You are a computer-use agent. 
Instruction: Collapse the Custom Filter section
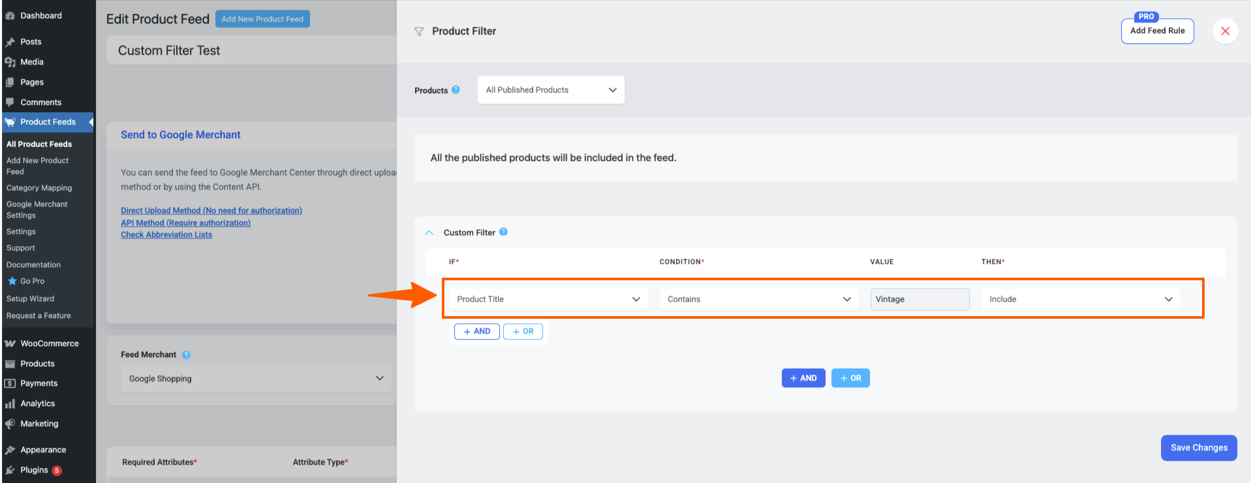429,233
